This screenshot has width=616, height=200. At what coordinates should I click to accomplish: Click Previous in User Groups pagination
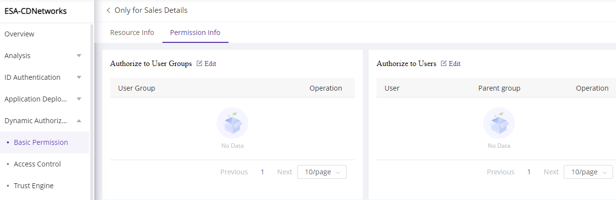[234, 172]
